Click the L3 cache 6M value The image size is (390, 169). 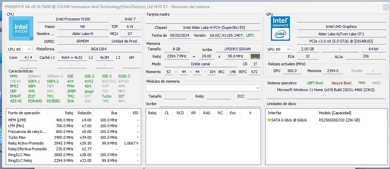pos(132,57)
